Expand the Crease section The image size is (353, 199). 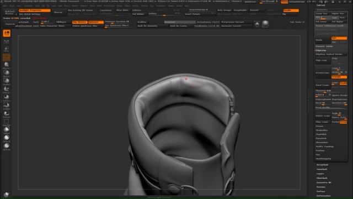point(320,126)
